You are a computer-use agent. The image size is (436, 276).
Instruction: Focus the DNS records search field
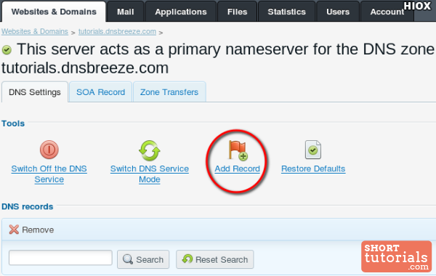click(60, 258)
